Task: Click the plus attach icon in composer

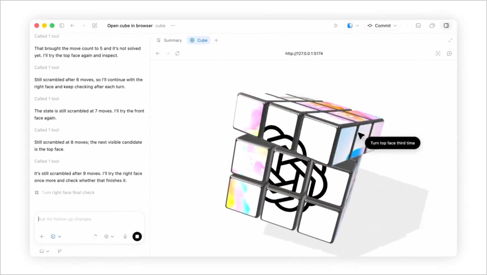Action: tap(41, 237)
